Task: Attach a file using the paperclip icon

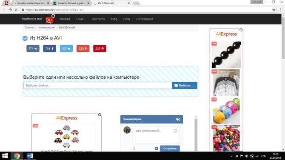Action: pos(134,149)
